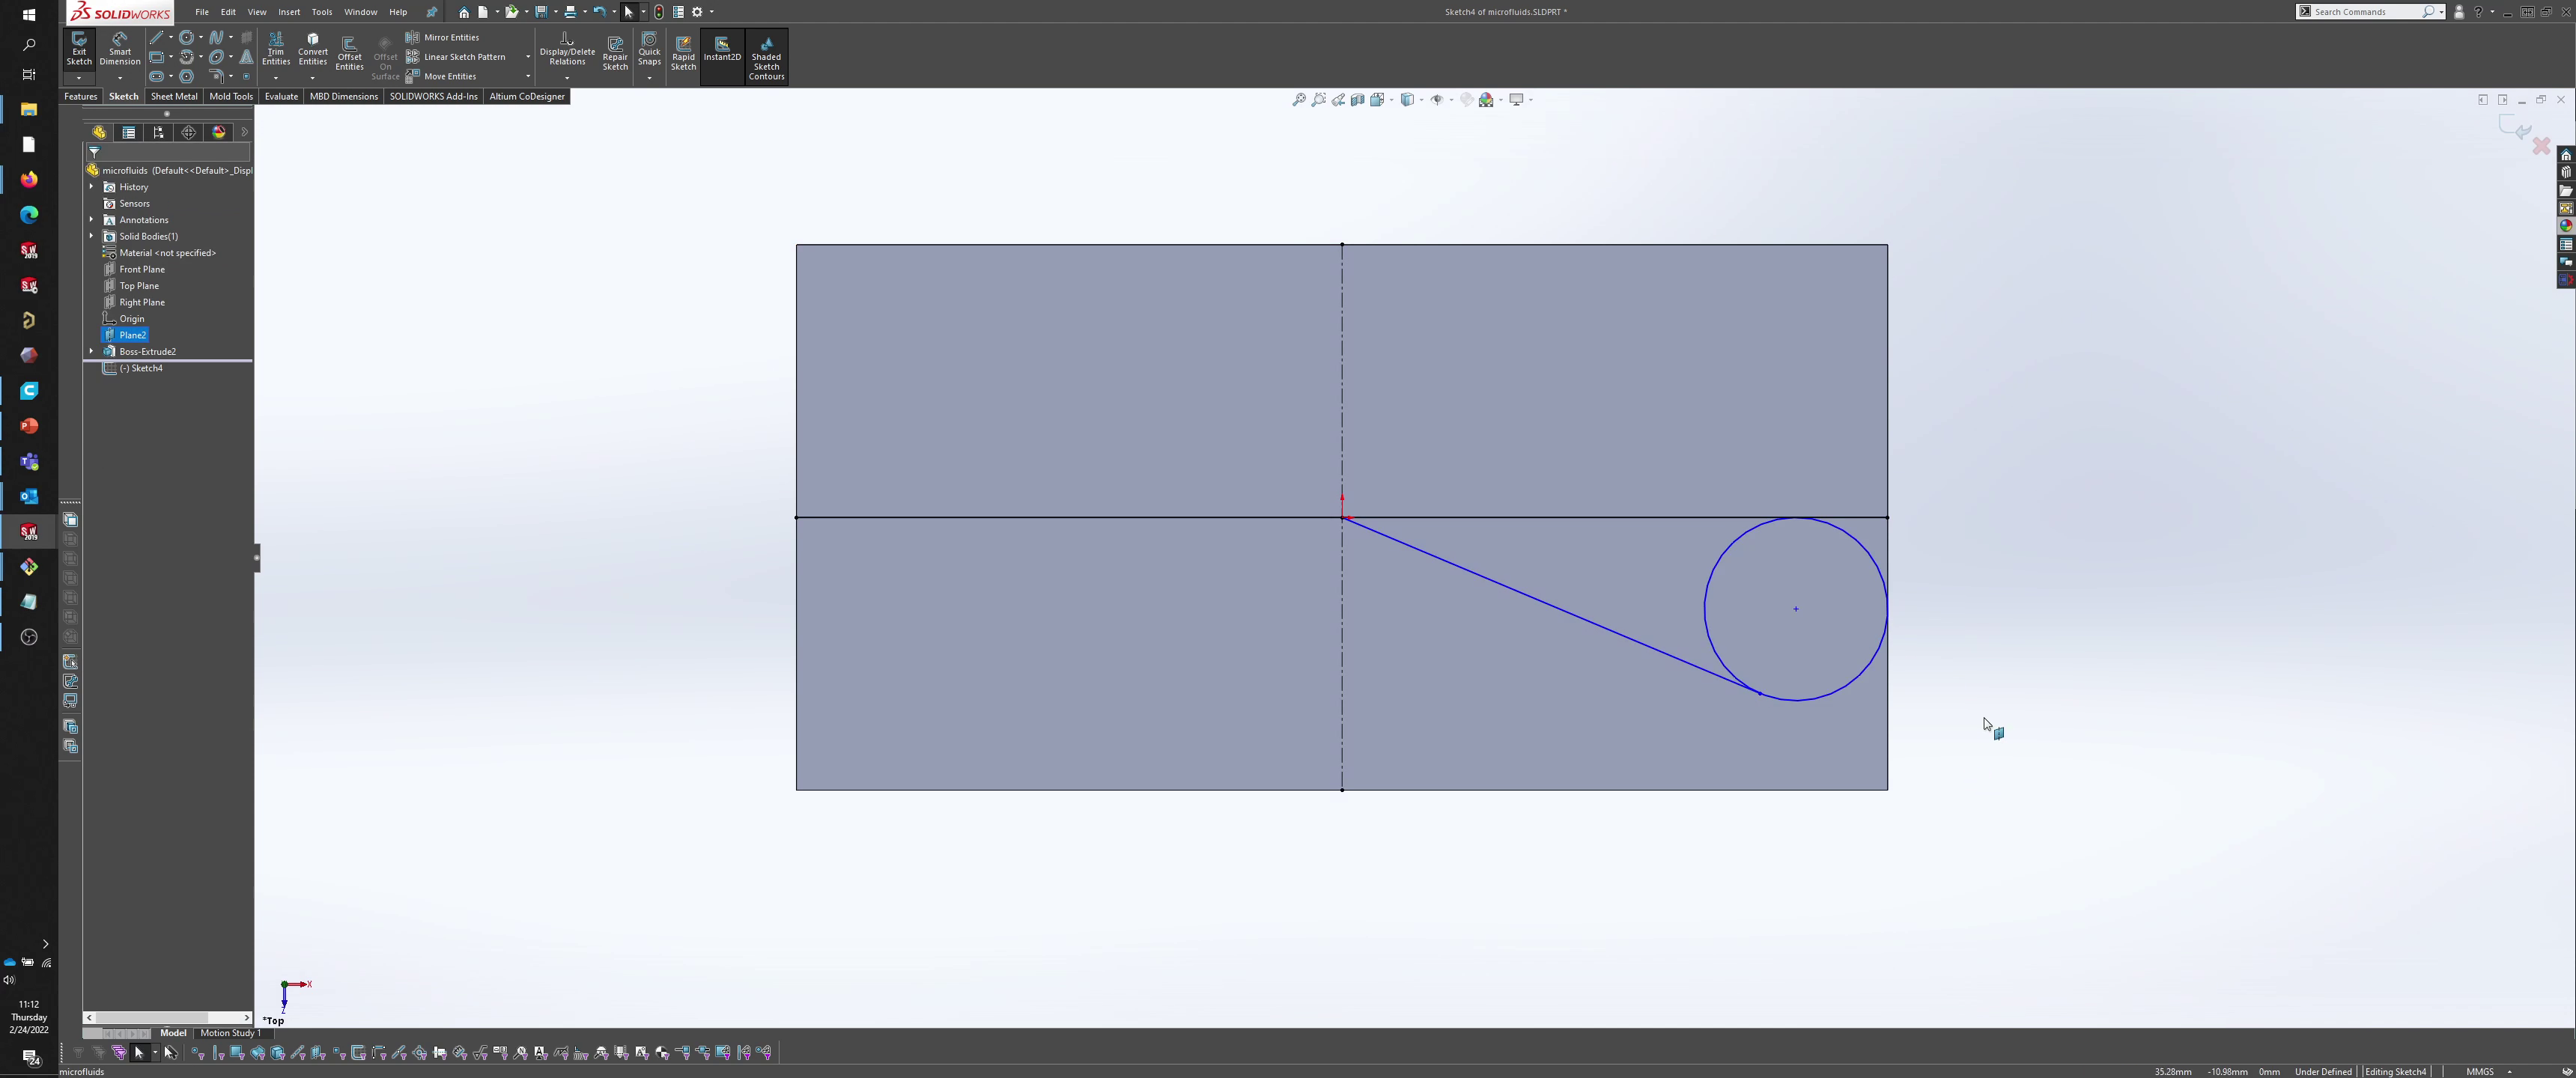
Task: Select the Corner Rectangle tool
Action: 156,57
